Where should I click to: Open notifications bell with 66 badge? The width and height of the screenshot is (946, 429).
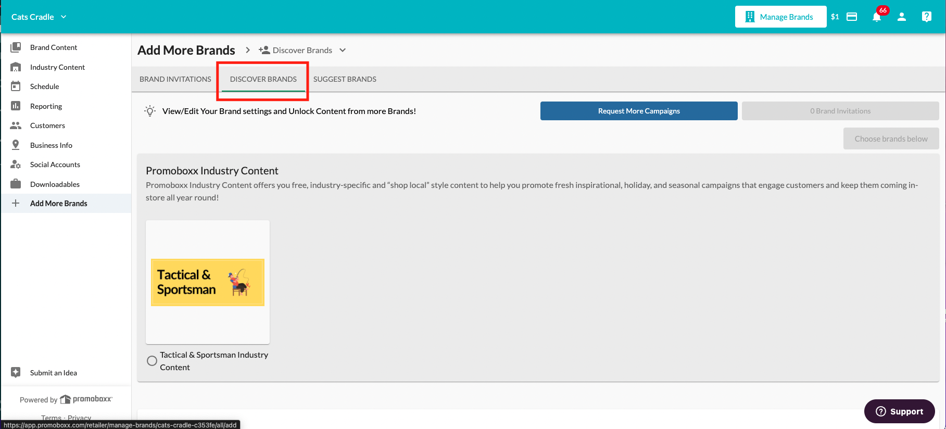point(877,16)
